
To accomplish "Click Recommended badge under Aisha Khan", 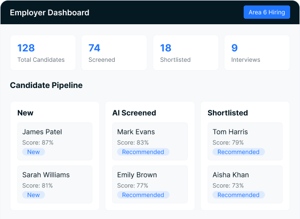I will [239, 195].
